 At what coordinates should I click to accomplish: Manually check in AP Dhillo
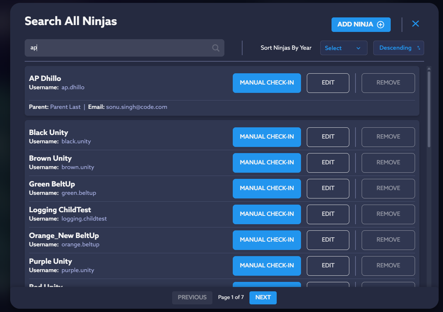click(267, 83)
